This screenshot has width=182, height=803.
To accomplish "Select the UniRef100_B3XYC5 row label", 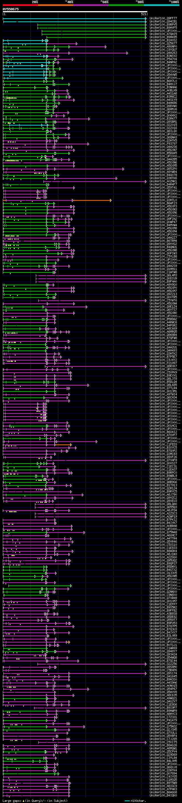I will [x=163, y=448].
